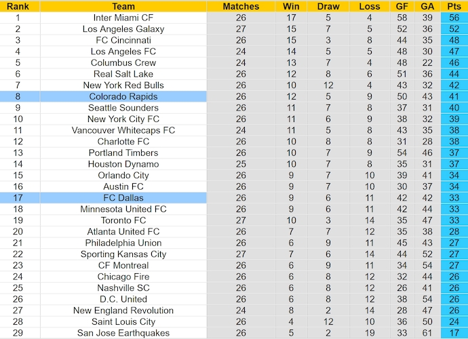Click the Win column header
The height and width of the screenshot is (339, 468).
pos(290,6)
